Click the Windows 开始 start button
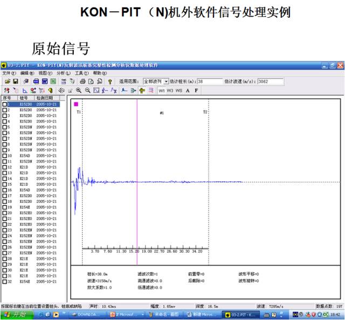The height and width of the screenshot is (320, 345). click(x=17, y=314)
